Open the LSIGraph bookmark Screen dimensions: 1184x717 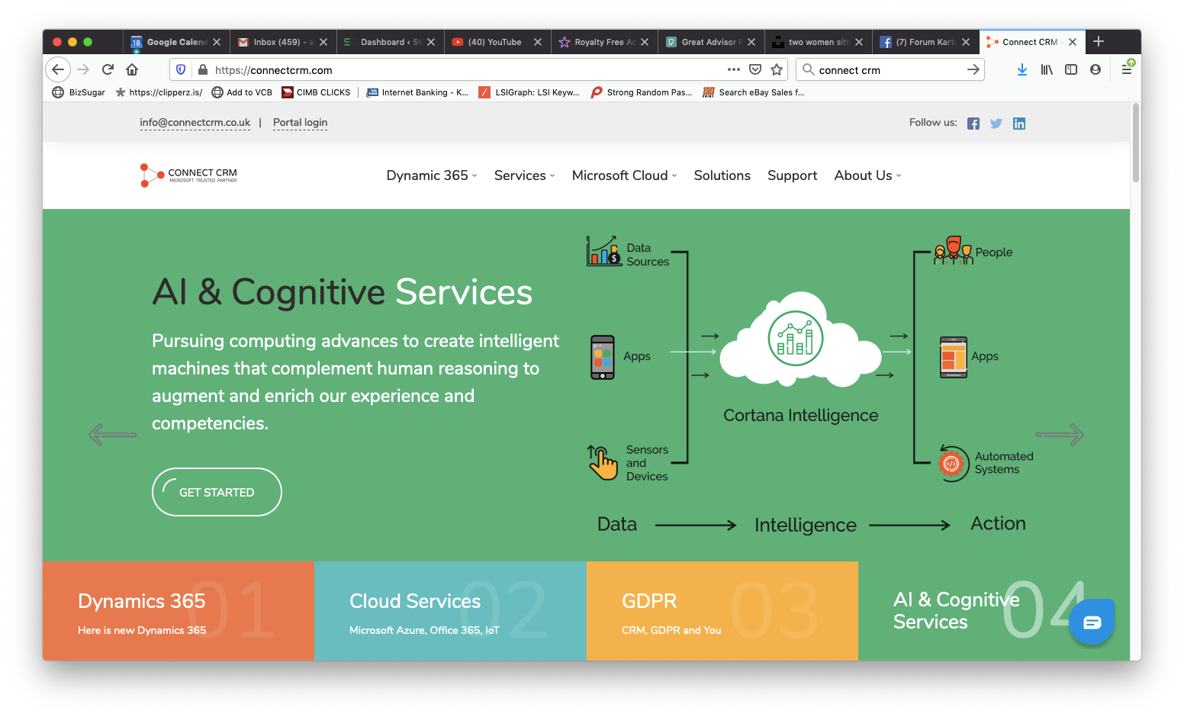tap(529, 92)
